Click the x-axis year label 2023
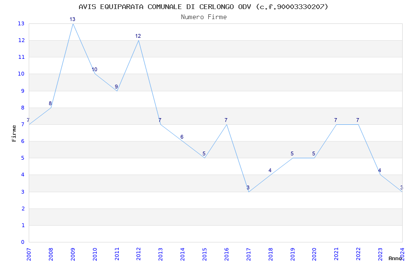The image size is (407, 263). tap(380, 254)
